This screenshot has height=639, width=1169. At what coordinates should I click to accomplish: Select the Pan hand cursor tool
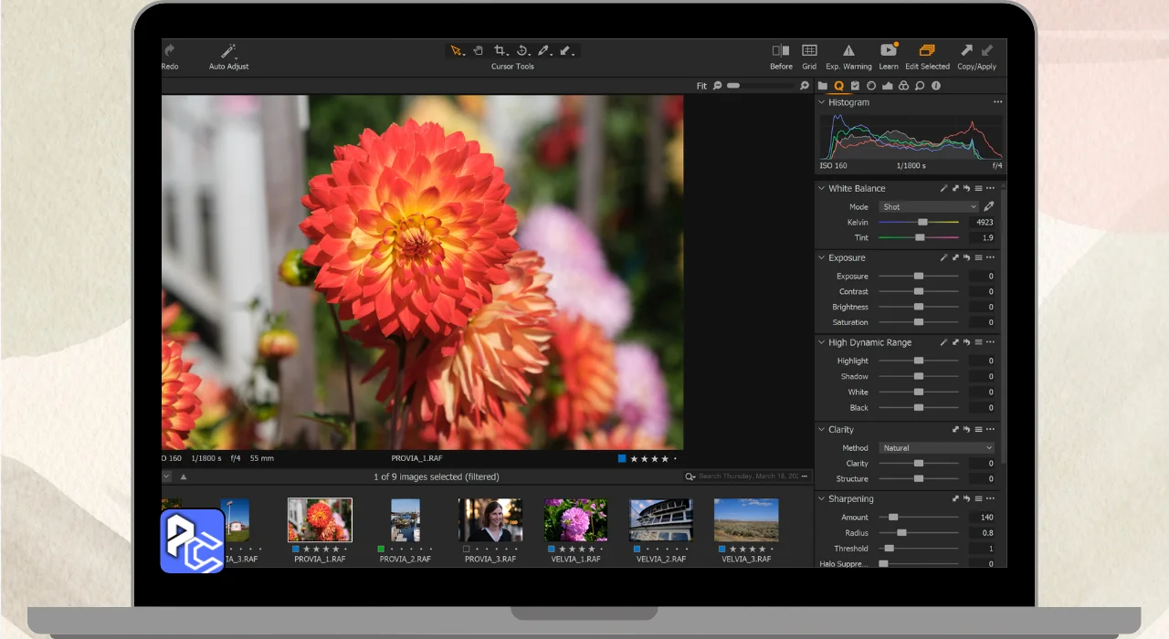pos(478,51)
